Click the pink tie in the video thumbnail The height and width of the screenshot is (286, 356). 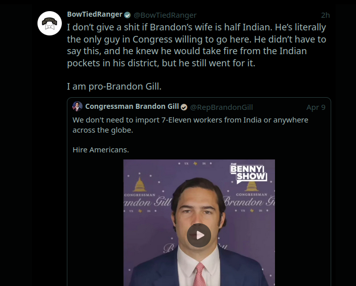[200, 274]
